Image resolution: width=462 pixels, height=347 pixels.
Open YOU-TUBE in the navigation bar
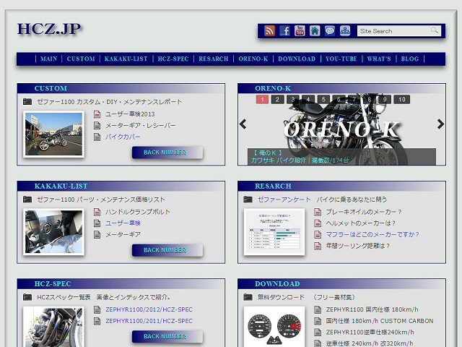click(341, 59)
